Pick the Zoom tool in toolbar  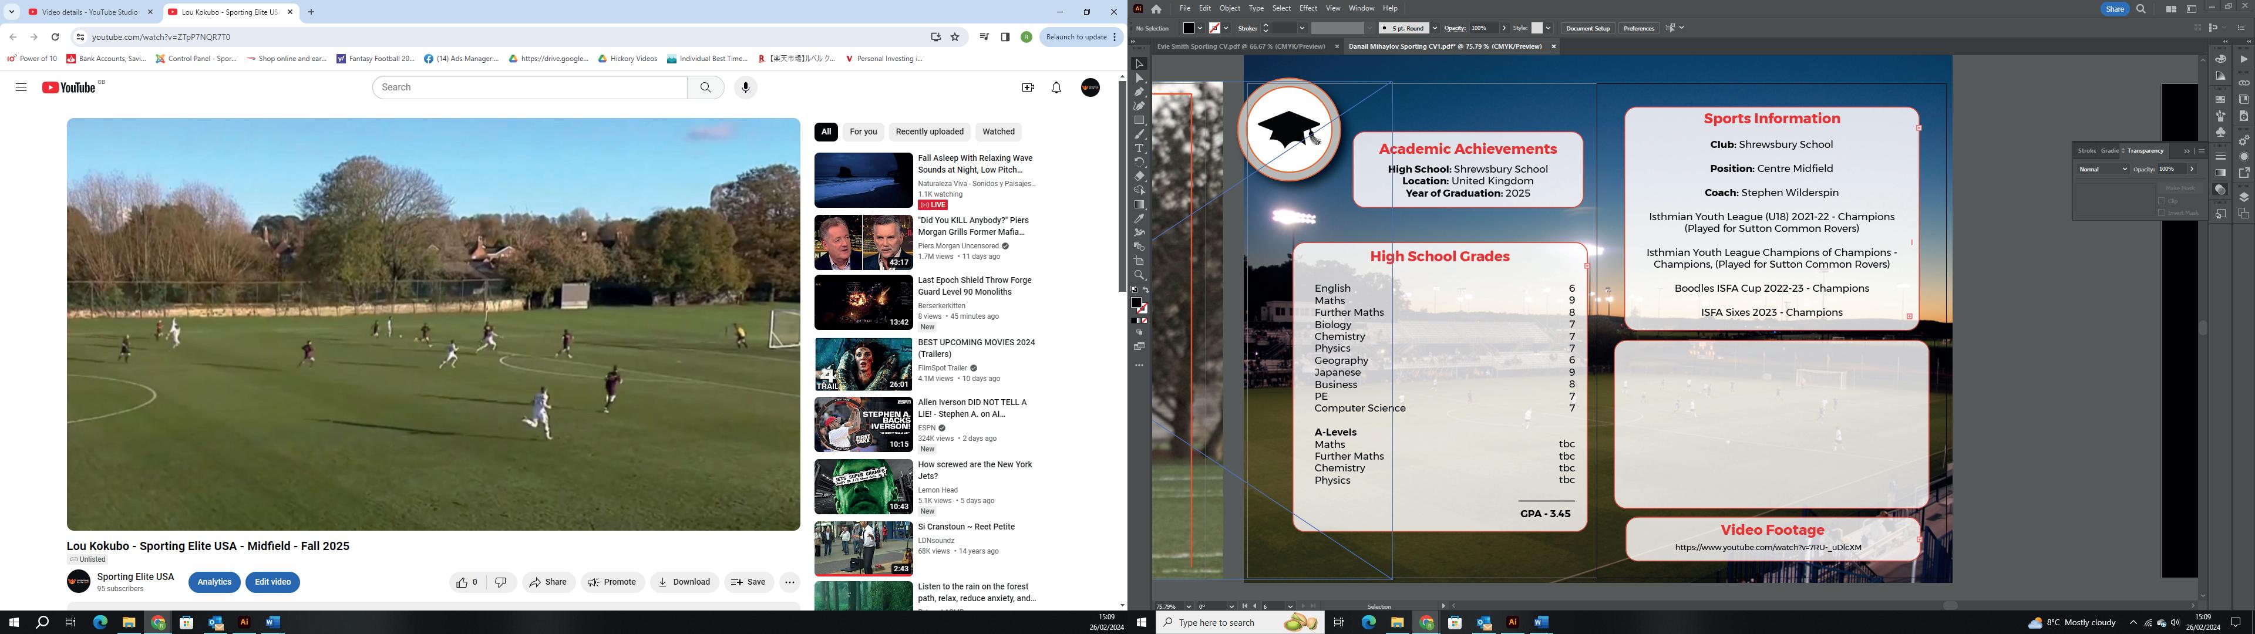[x=1139, y=275]
